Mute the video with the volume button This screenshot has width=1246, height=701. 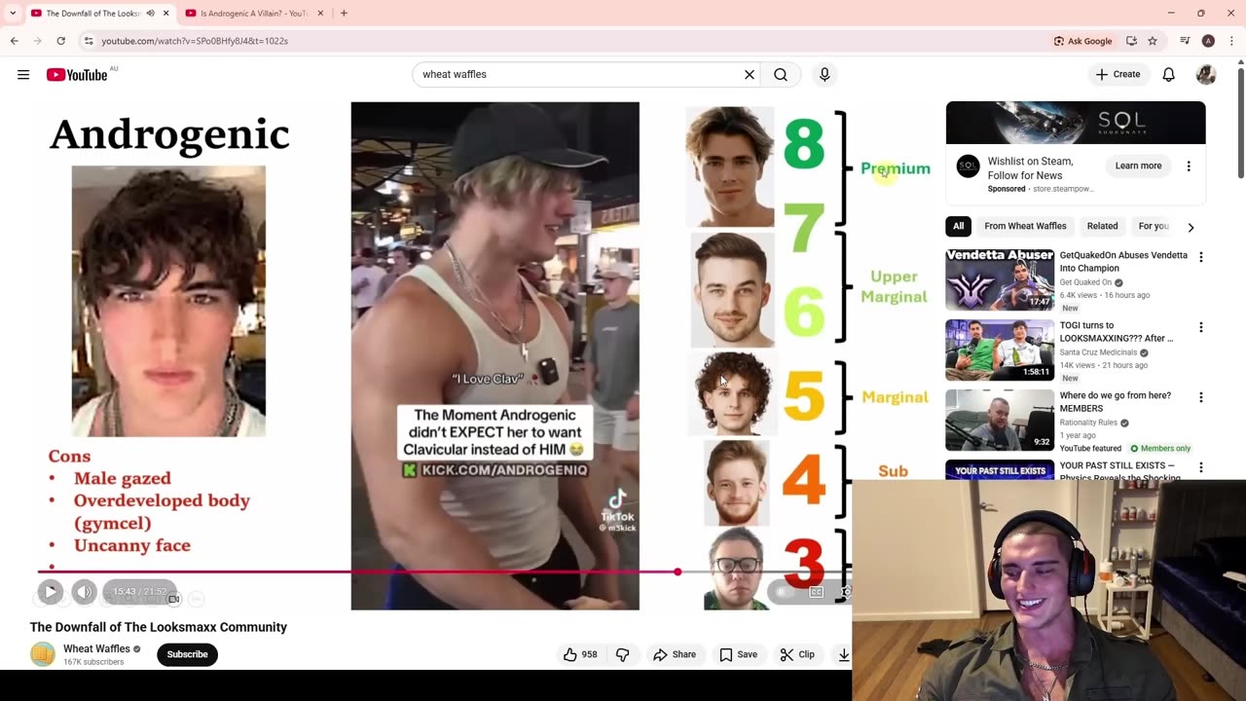[85, 591]
